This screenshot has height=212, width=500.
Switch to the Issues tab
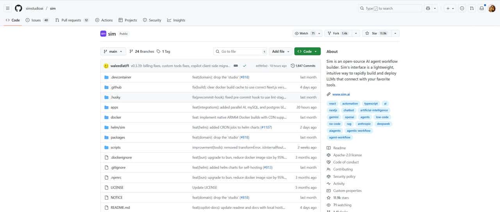click(x=37, y=20)
